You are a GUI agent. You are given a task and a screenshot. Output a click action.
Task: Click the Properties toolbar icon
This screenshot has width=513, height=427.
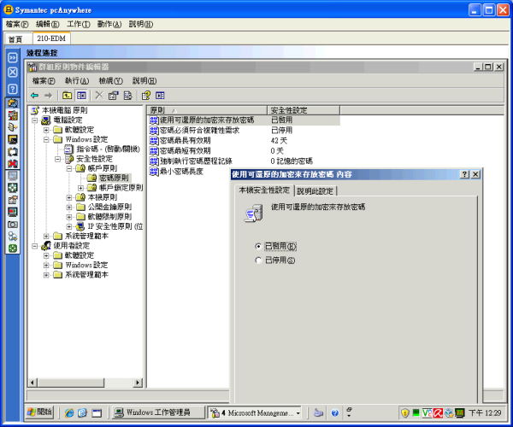point(114,95)
